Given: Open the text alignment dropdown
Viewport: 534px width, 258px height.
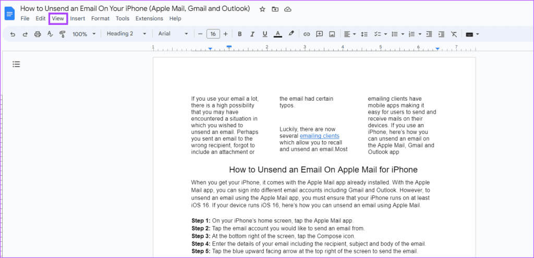Looking at the screenshot, I should pos(350,34).
